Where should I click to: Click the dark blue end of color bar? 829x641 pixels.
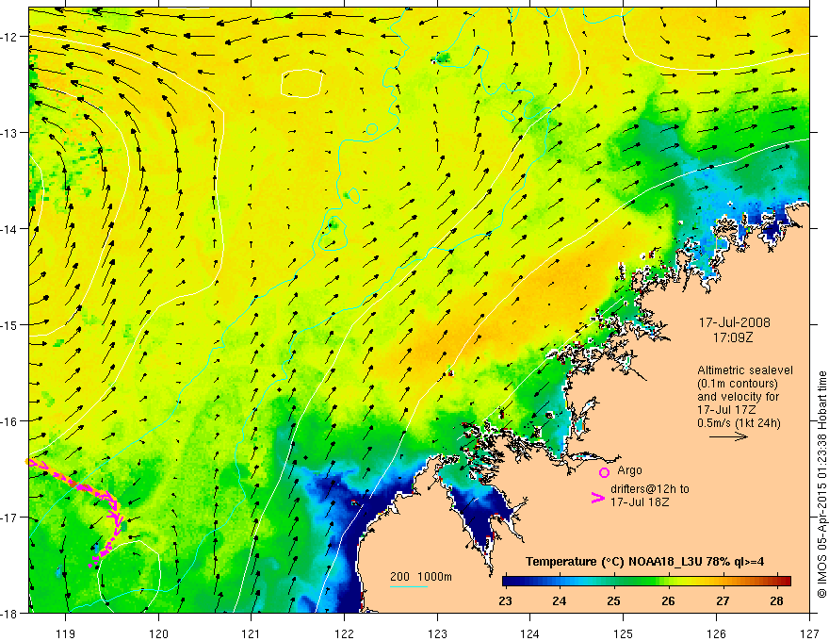click(x=511, y=581)
